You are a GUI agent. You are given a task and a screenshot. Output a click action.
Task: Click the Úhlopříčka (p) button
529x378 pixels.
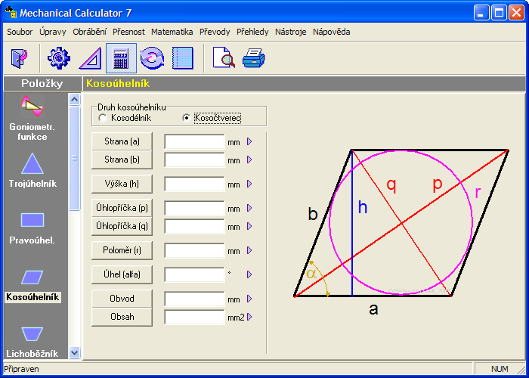(x=122, y=208)
